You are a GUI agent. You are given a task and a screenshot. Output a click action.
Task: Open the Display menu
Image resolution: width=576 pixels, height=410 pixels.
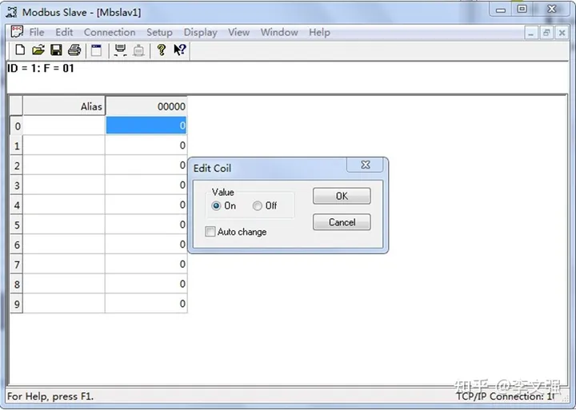200,32
